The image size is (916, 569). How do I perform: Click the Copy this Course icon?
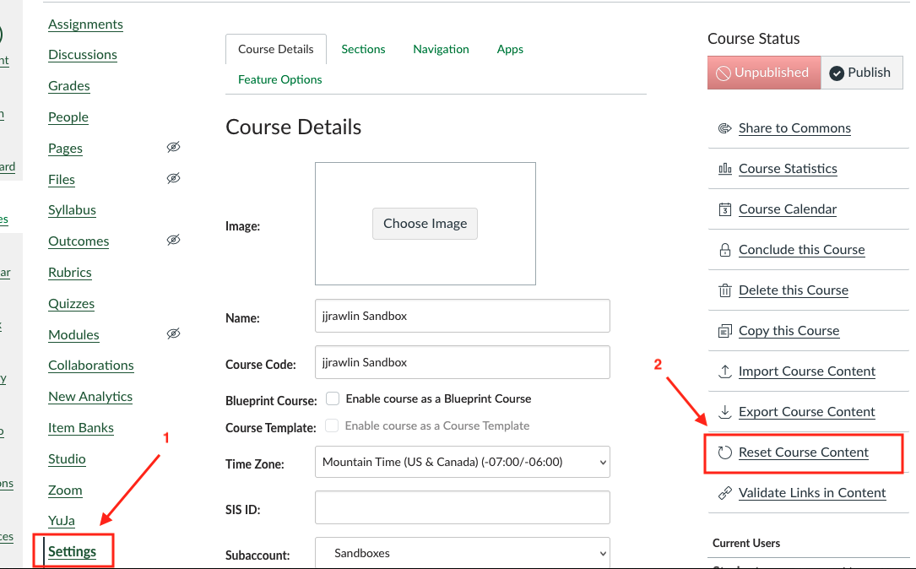click(x=724, y=331)
